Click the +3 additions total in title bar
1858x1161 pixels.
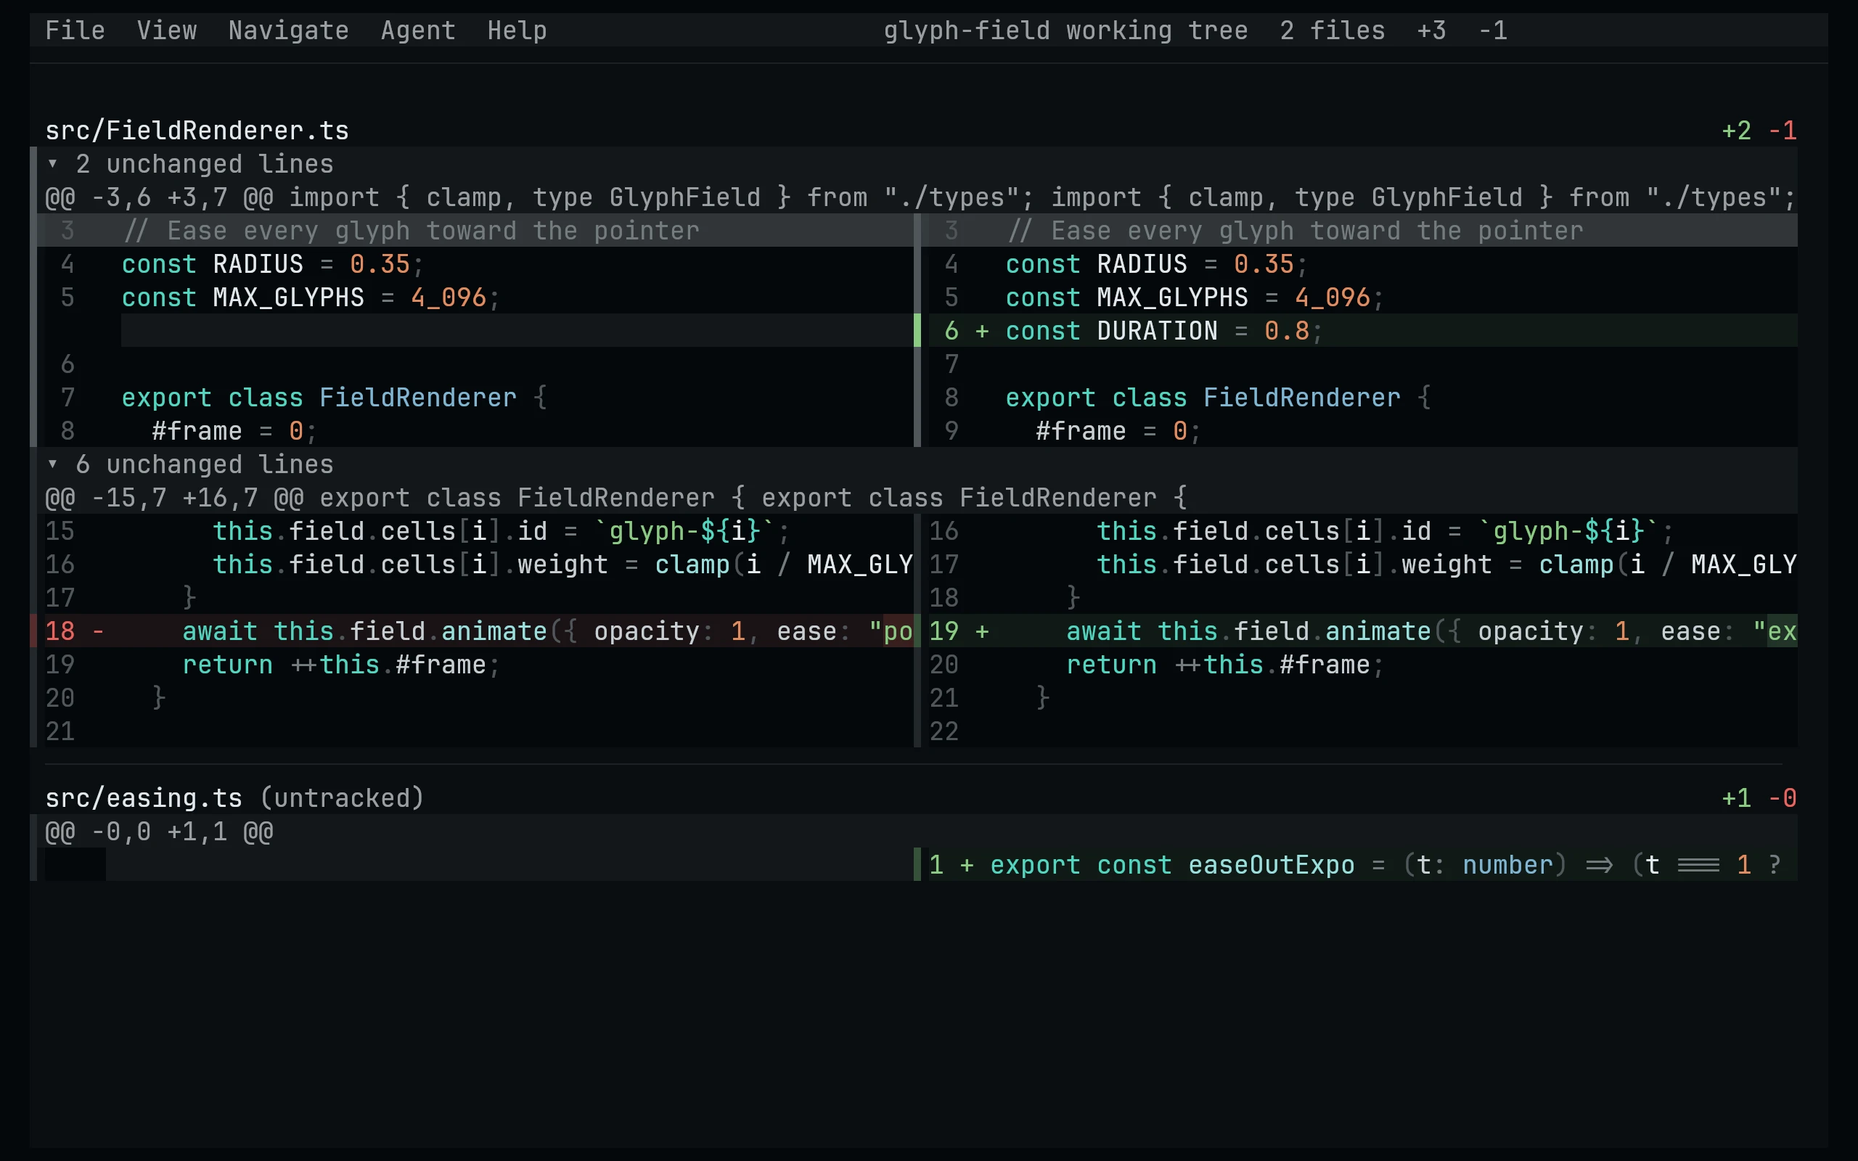1431,30
